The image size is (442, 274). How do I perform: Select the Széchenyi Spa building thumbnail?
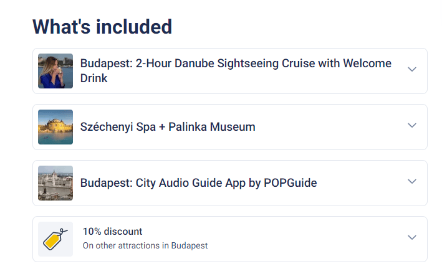click(x=55, y=127)
